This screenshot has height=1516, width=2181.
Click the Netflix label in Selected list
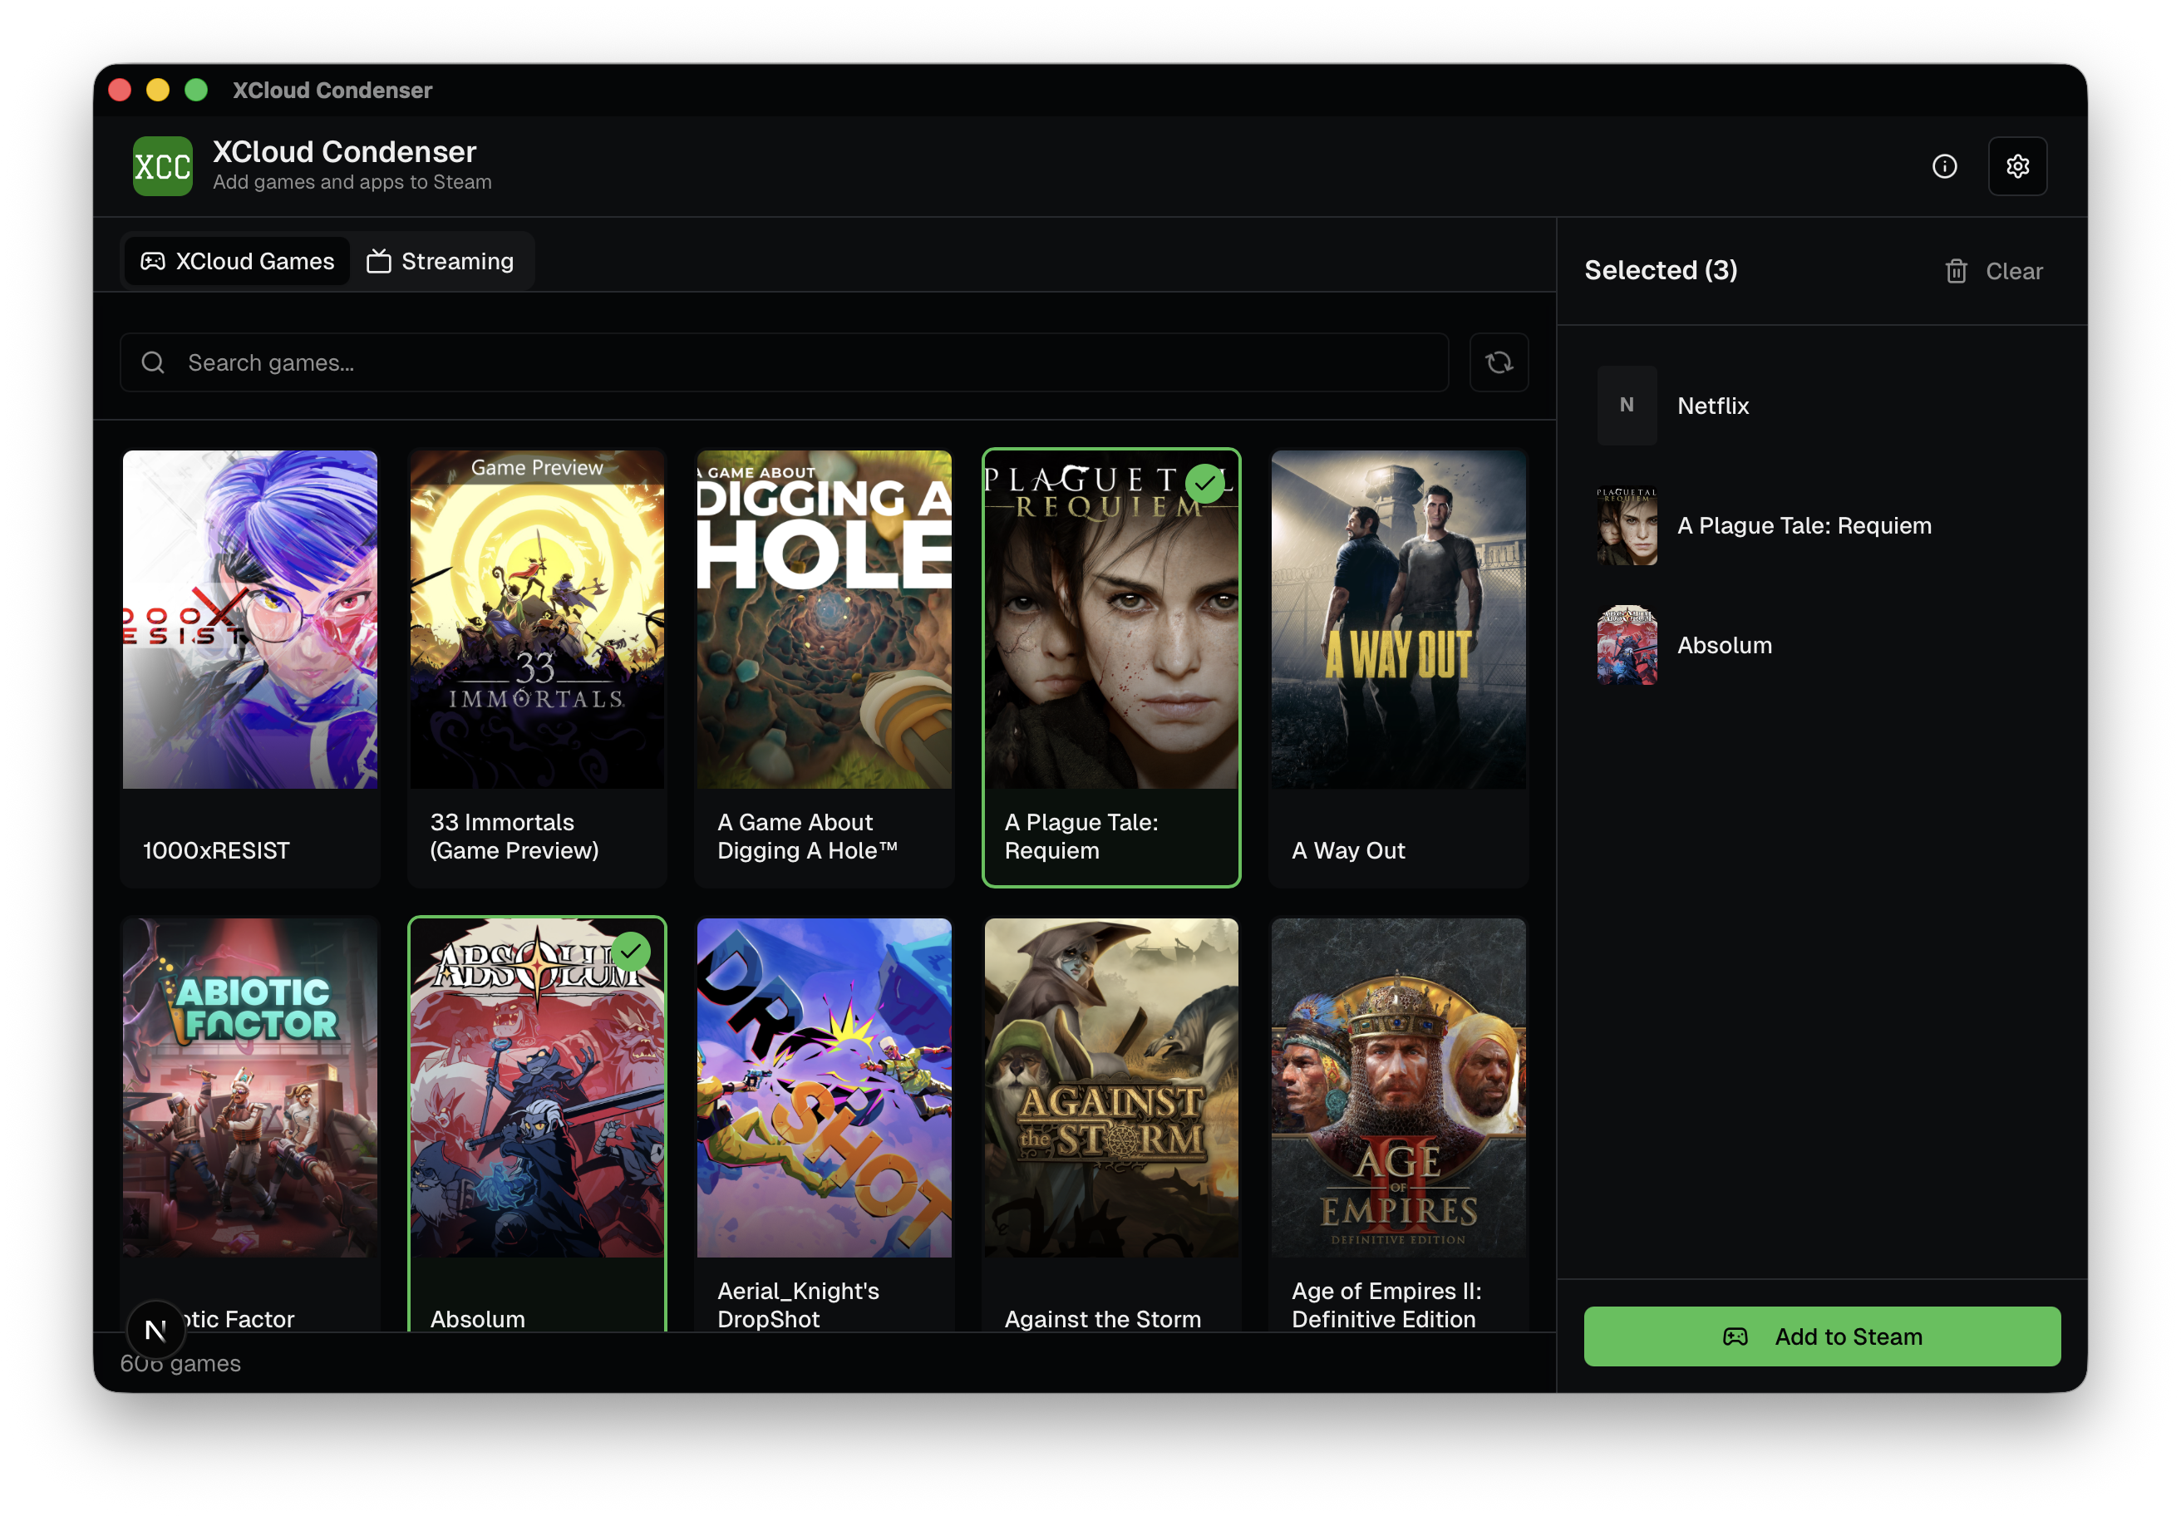pos(1713,406)
